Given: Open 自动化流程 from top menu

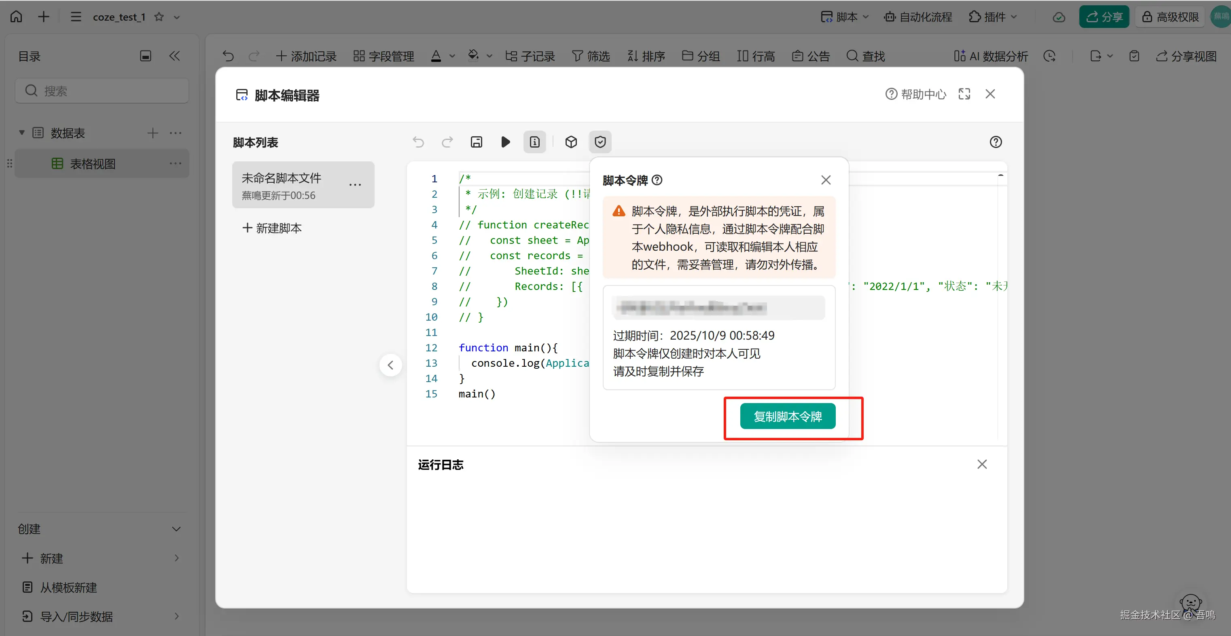Looking at the screenshot, I should 918,17.
